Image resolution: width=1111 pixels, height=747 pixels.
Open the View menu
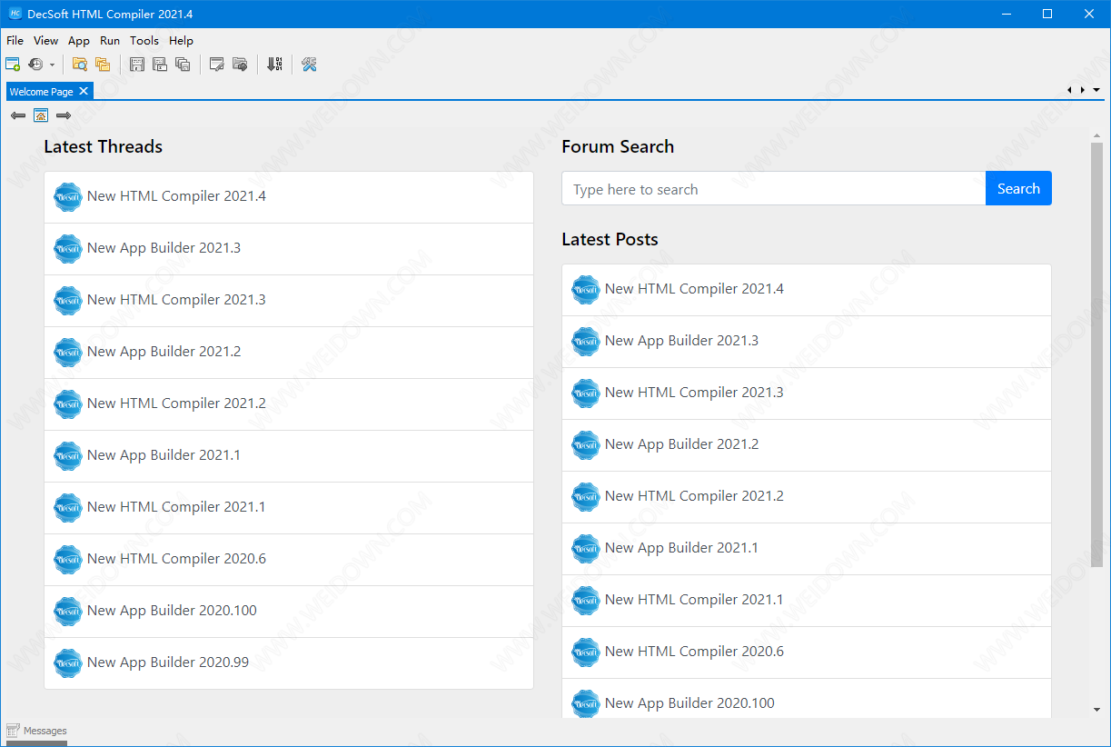45,40
